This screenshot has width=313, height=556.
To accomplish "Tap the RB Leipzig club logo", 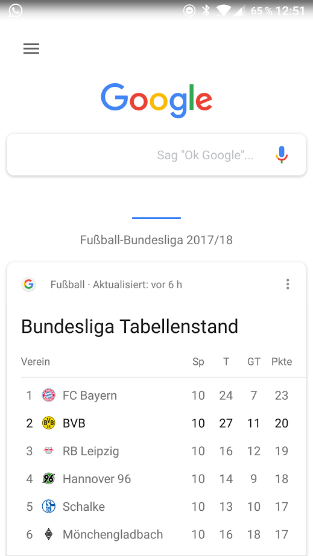I will tap(49, 450).
